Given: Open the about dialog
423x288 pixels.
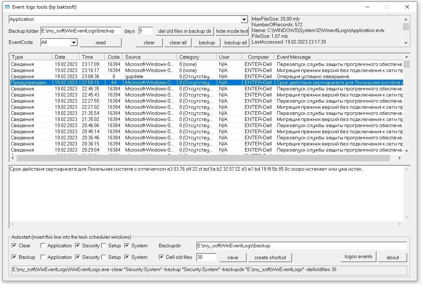Looking at the screenshot, I should click(393, 257).
